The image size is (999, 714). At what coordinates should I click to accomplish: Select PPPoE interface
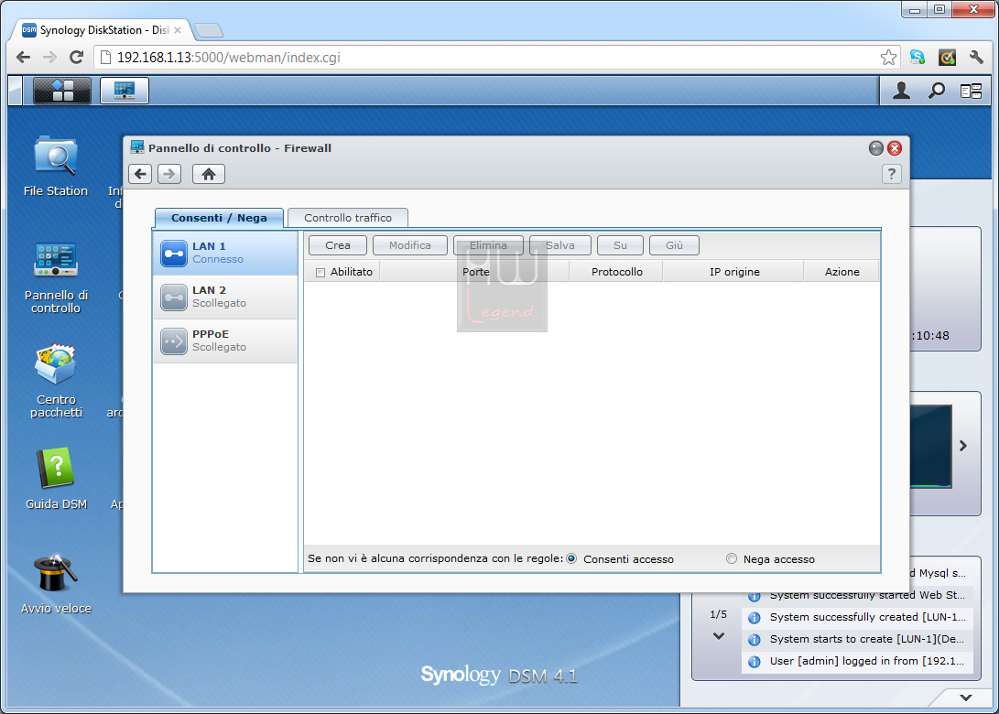click(x=225, y=341)
